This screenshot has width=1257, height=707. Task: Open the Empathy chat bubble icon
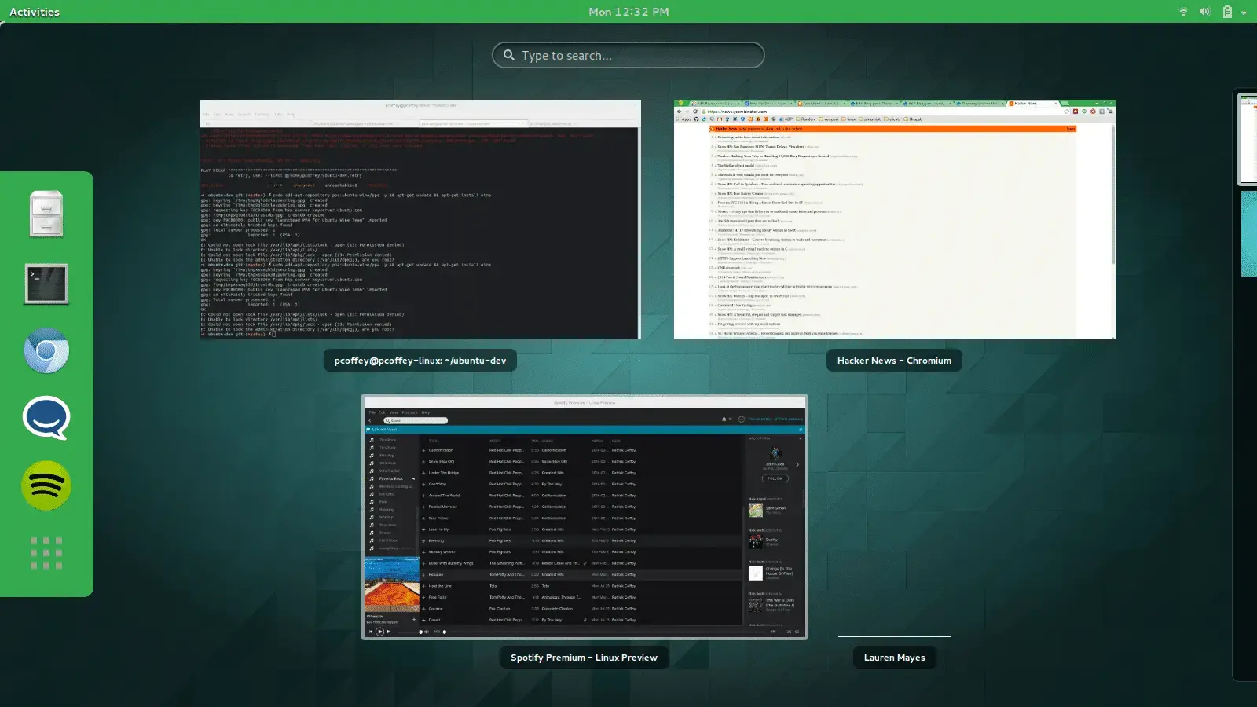46,418
